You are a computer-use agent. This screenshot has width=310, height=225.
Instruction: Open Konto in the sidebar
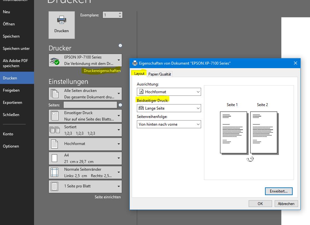(x=17, y=134)
